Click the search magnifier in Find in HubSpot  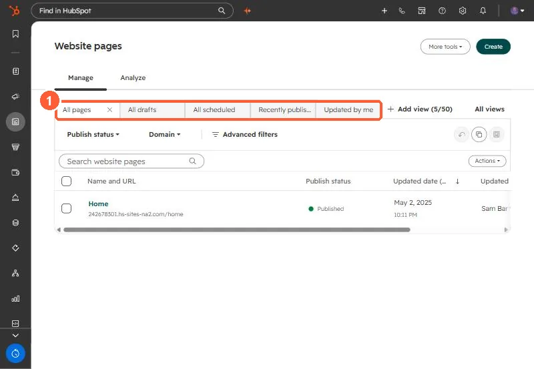[222, 11]
